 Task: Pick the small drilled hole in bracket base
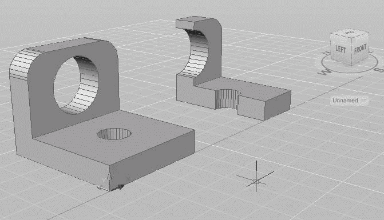[x=114, y=134]
